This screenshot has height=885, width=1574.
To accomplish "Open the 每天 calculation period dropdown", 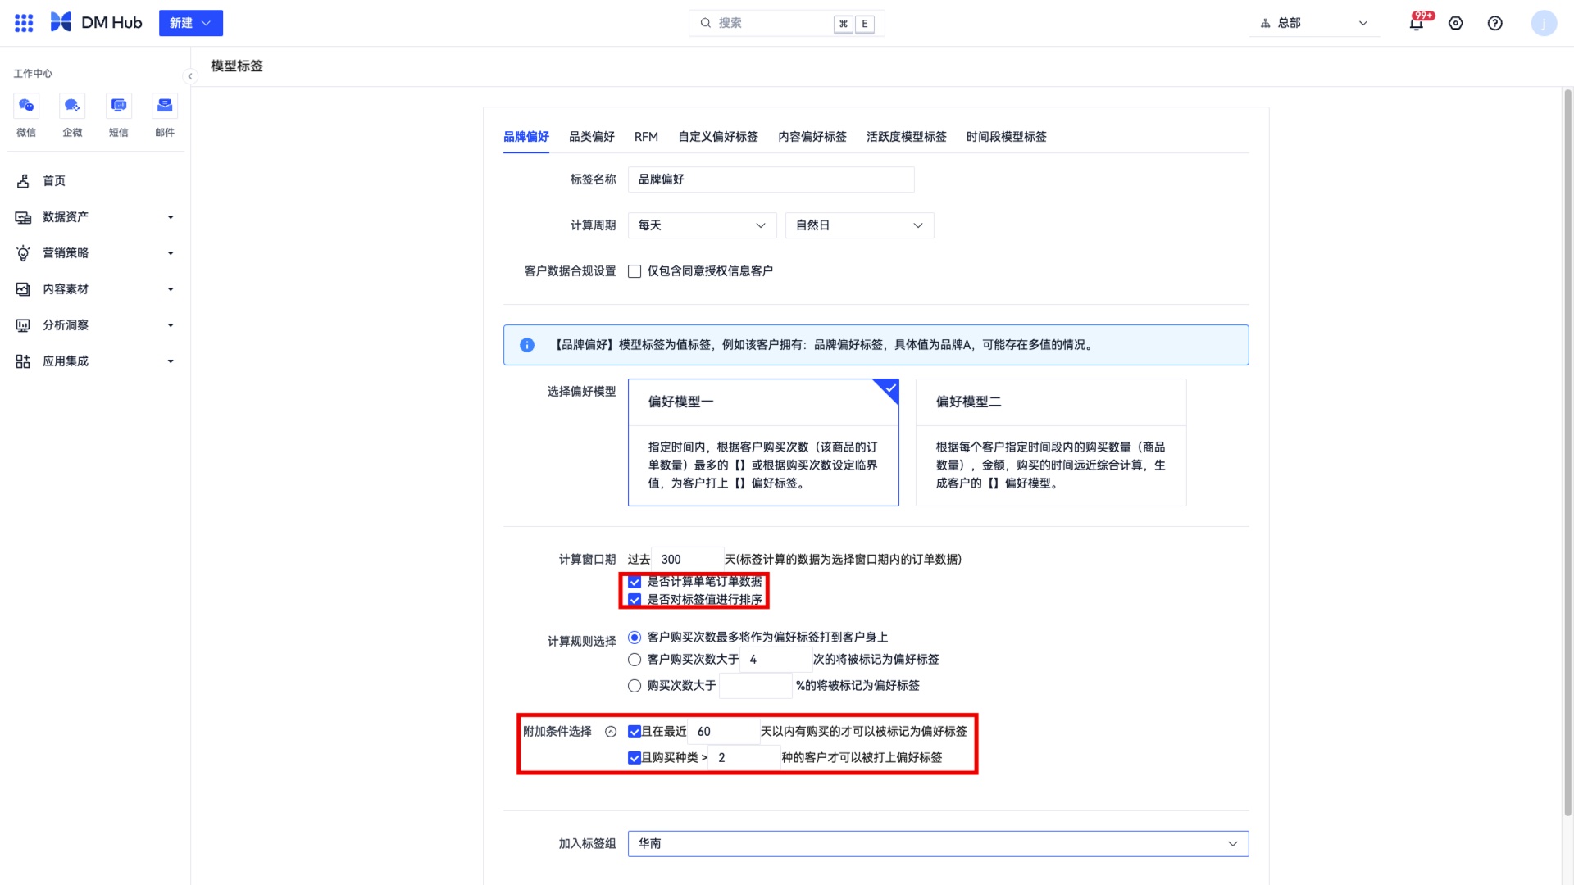I will pyautogui.click(x=702, y=225).
